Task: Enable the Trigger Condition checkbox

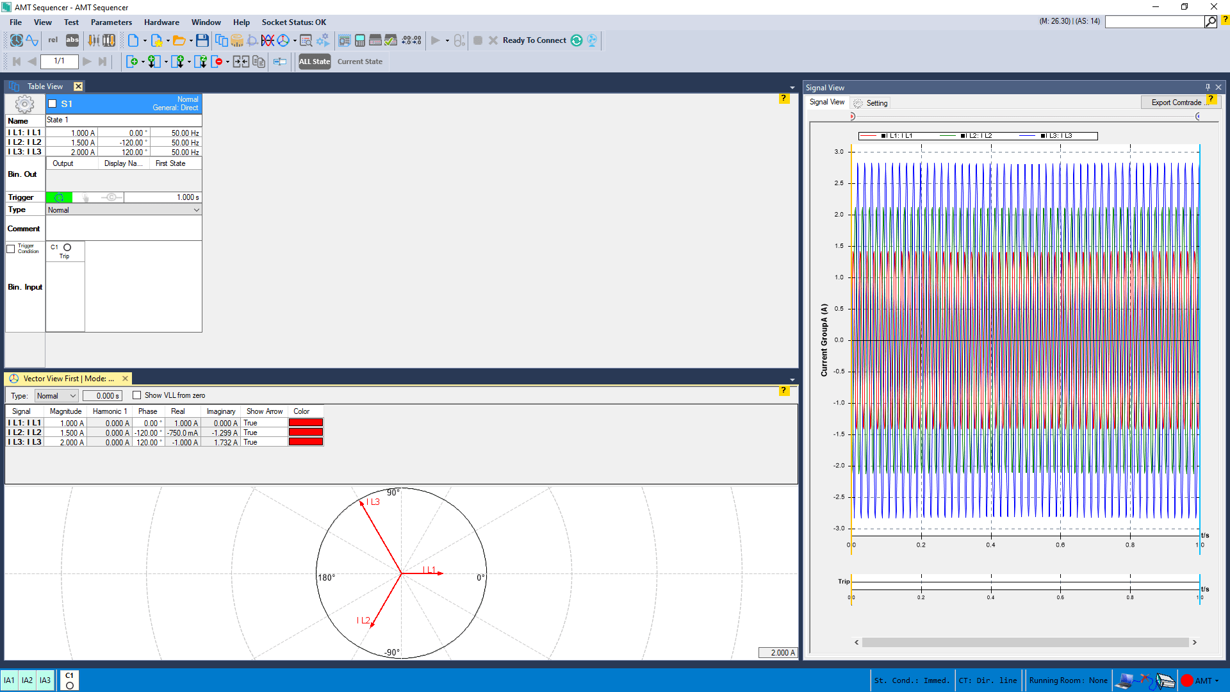Action: [11, 249]
